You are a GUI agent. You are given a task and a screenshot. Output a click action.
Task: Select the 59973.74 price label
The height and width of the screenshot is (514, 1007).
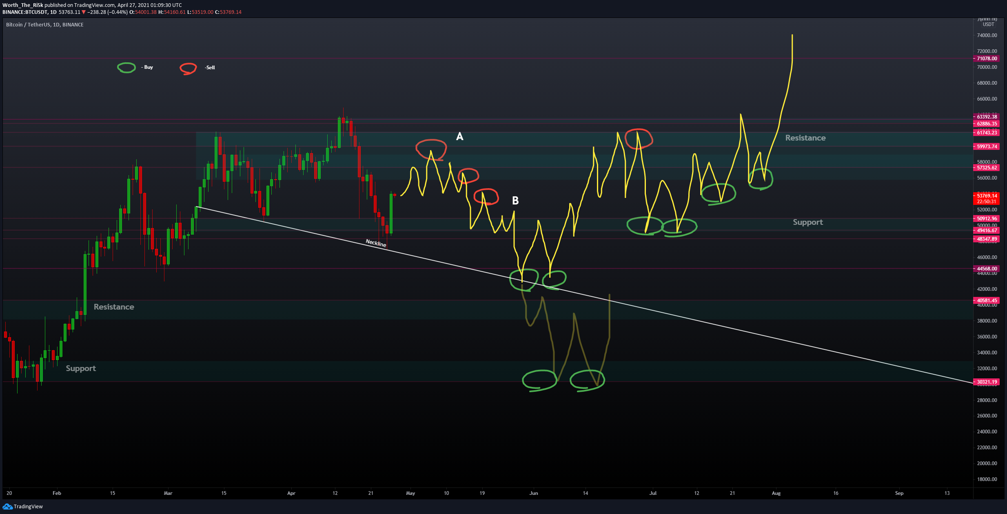click(x=987, y=147)
